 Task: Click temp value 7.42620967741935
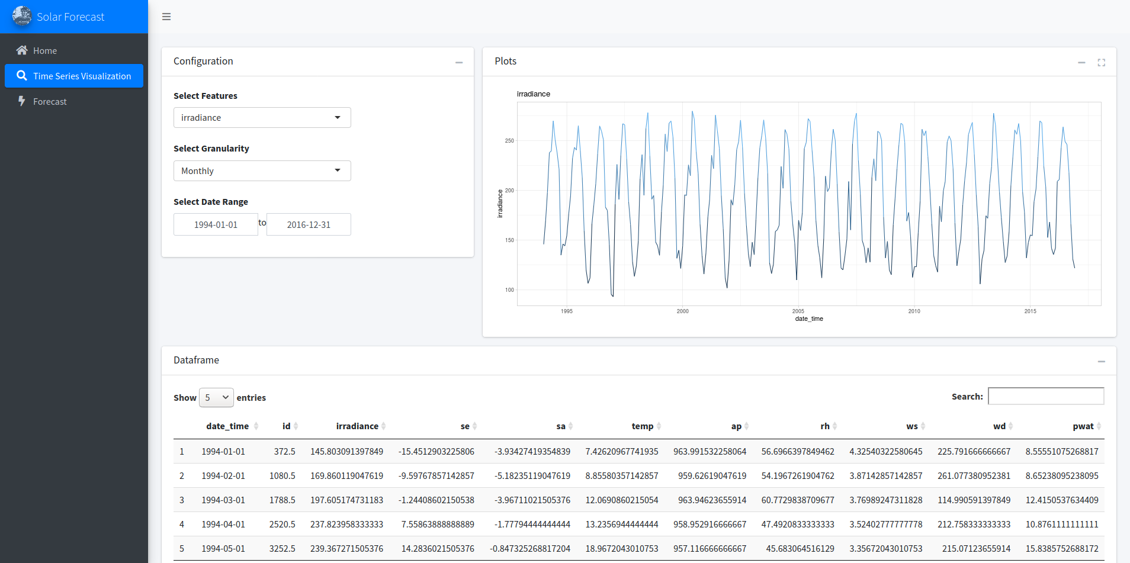(622, 451)
